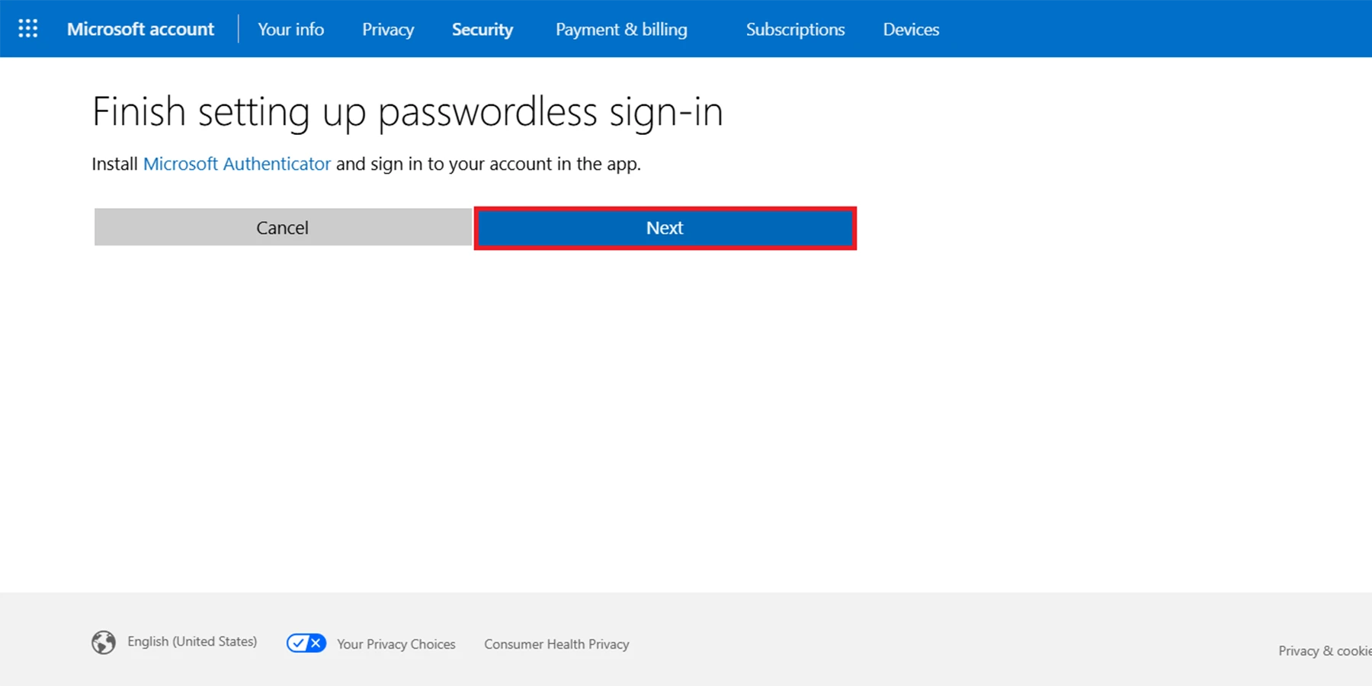This screenshot has height=686, width=1372.
Task: Open the Your info tab
Action: click(x=290, y=29)
